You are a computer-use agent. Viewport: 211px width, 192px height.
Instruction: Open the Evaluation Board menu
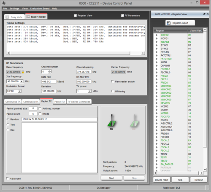coord(40,8)
